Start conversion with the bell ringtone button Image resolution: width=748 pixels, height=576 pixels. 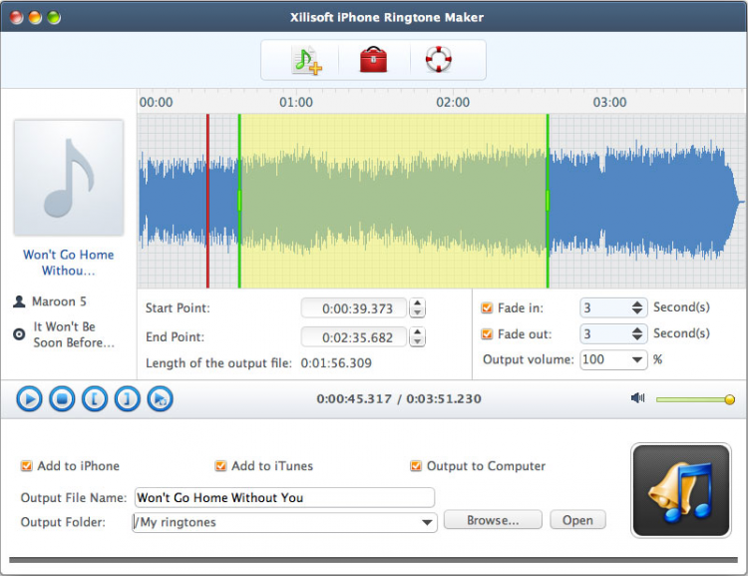(x=681, y=490)
